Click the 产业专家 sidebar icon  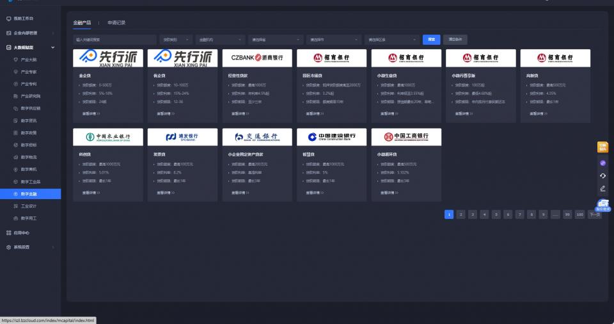coord(15,72)
